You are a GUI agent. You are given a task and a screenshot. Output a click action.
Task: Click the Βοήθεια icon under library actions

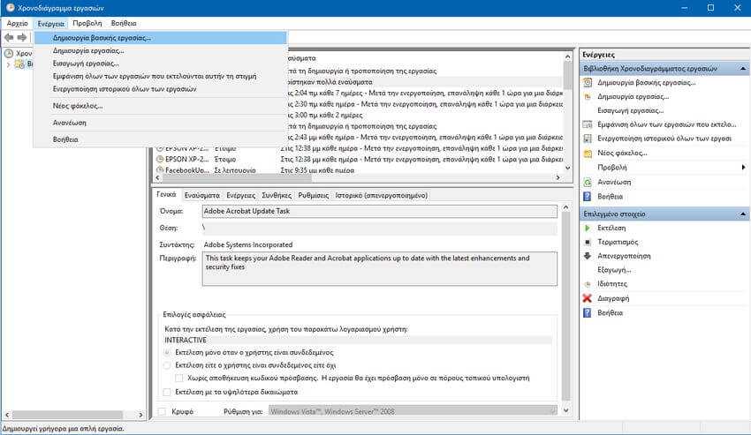pyautogui.click(x=588, y=197)
